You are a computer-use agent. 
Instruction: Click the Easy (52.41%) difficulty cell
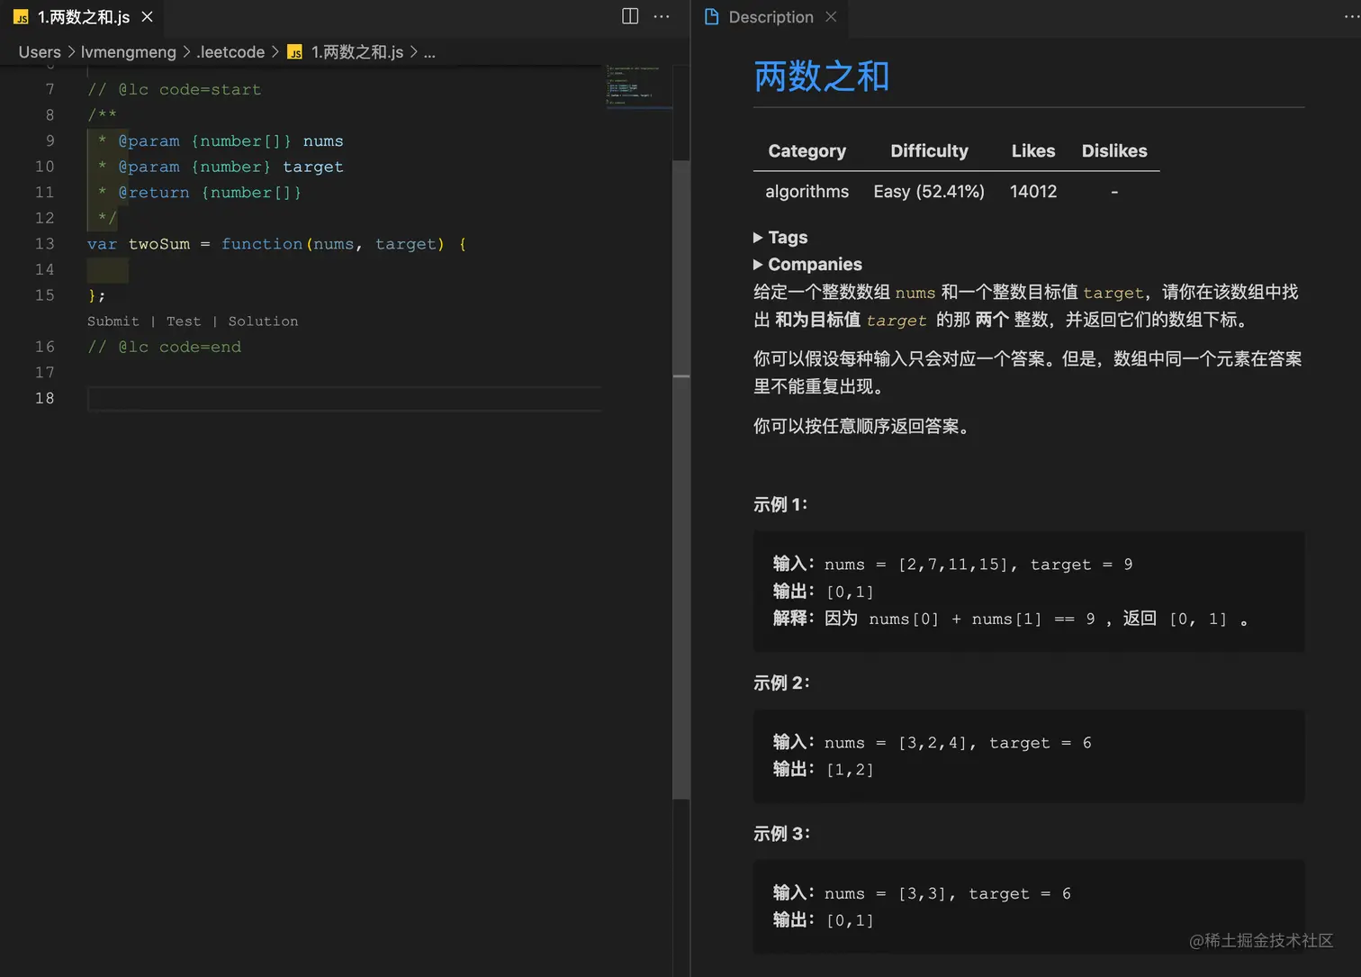click(x=929, y=192)
